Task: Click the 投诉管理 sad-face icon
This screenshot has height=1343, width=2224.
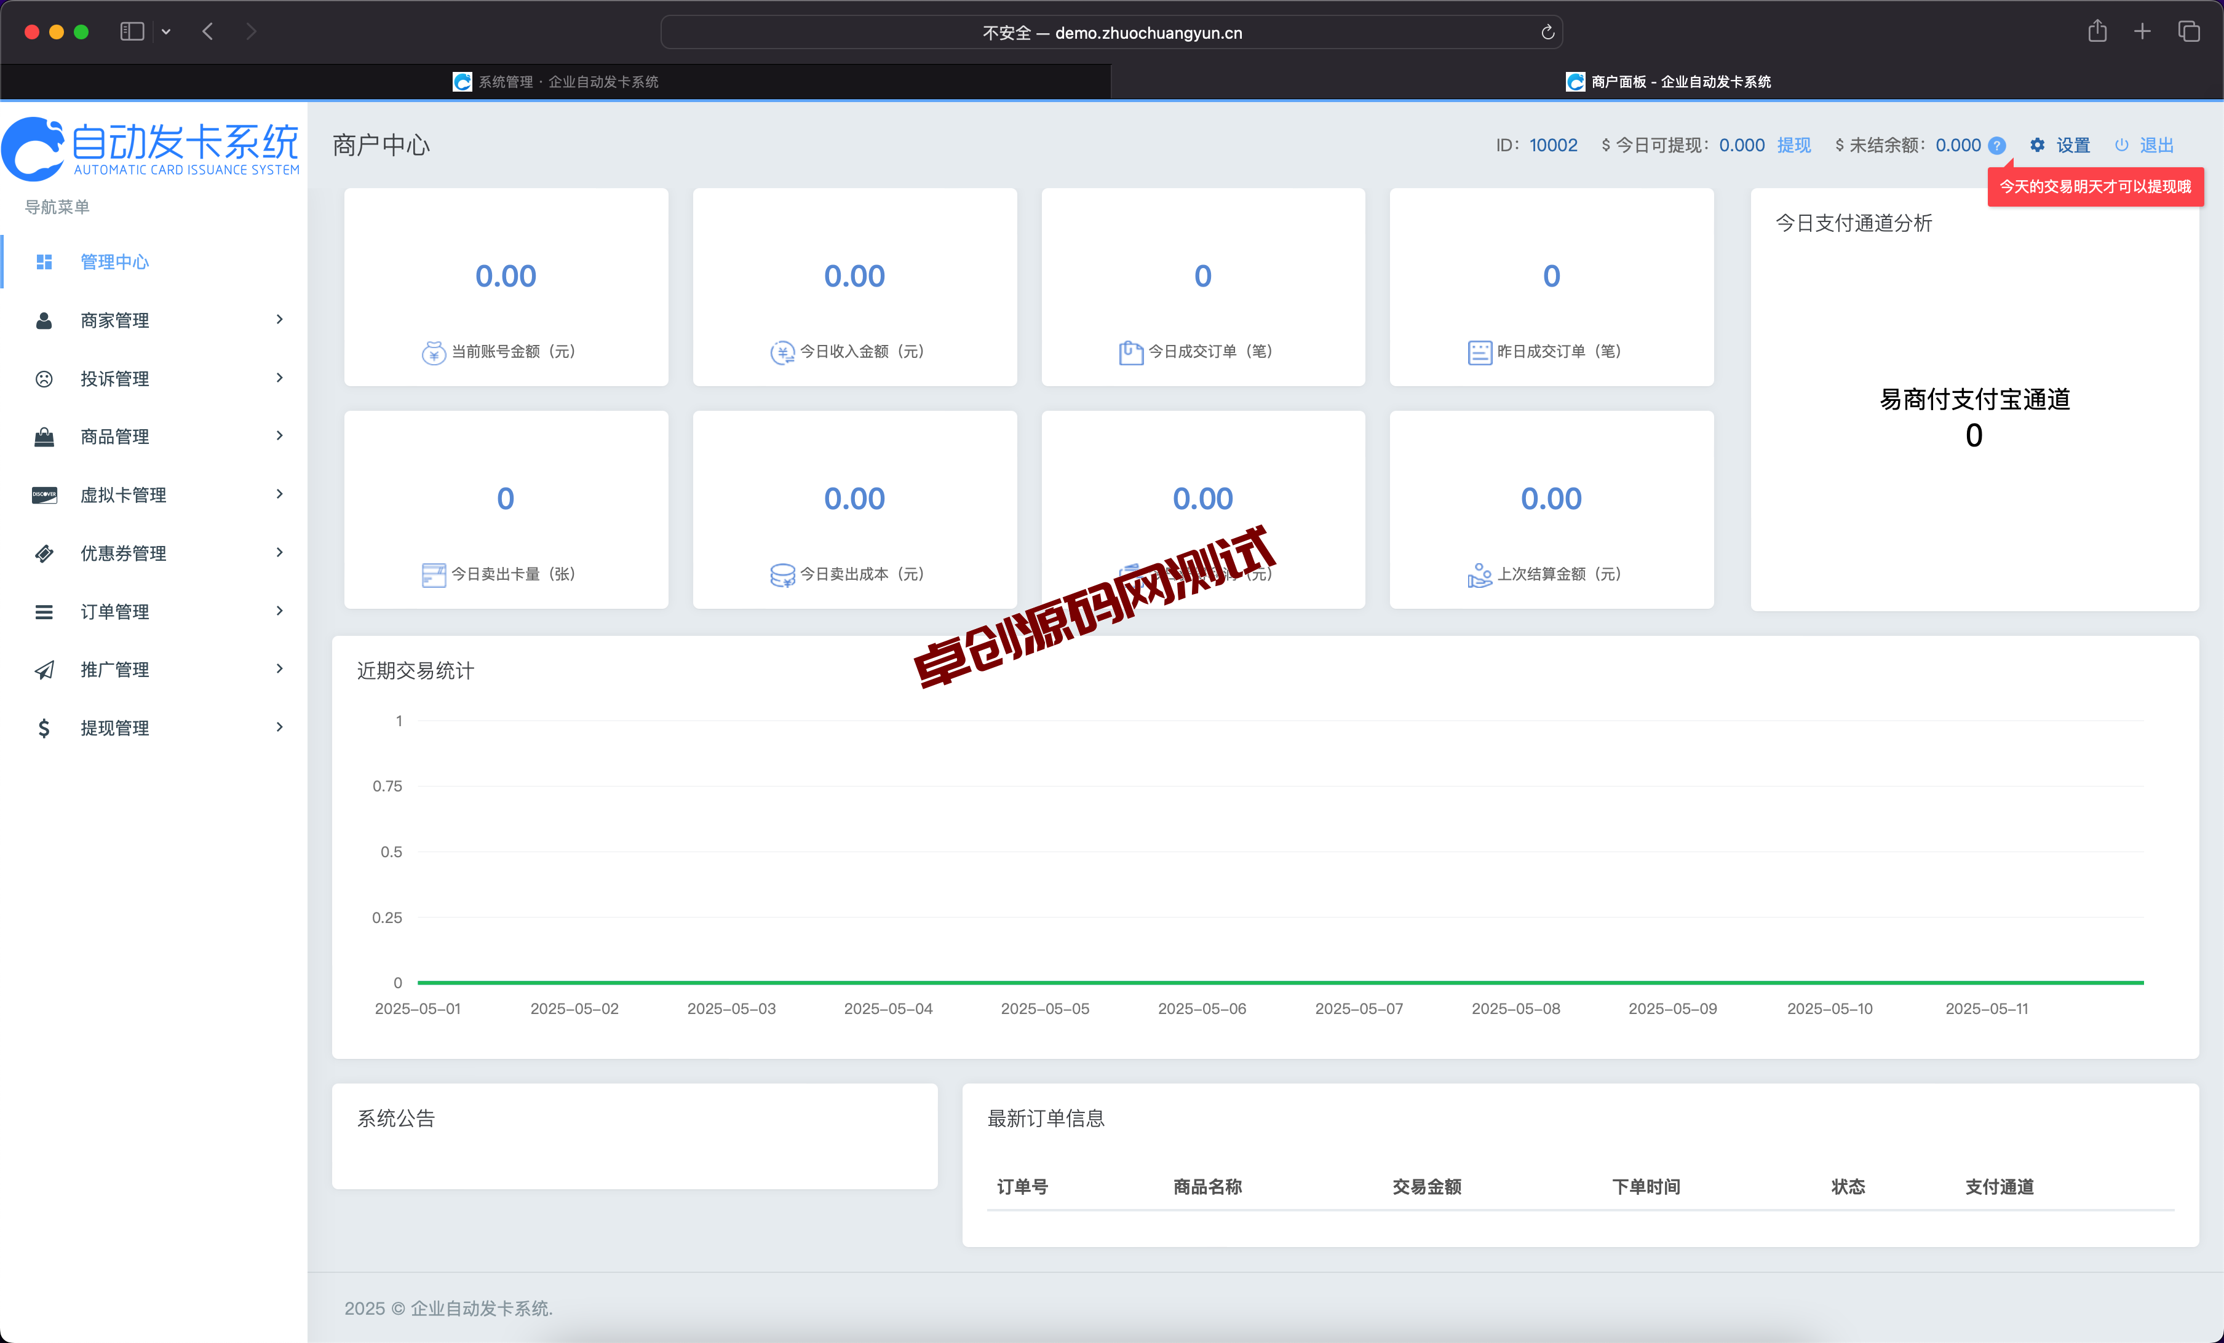Action: point(44,378)
